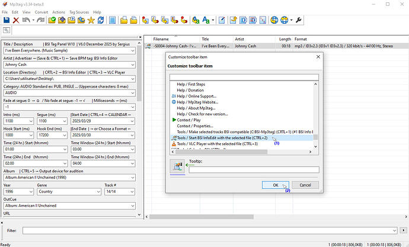
Task: Click the command list vertical scrollbar thumb
Action: pos(315,137)
